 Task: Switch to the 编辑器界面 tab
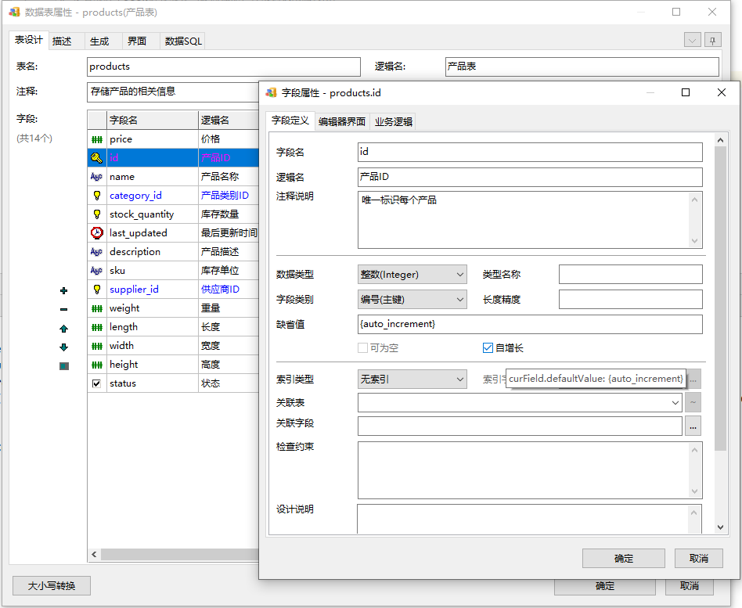tap(341, 121)
